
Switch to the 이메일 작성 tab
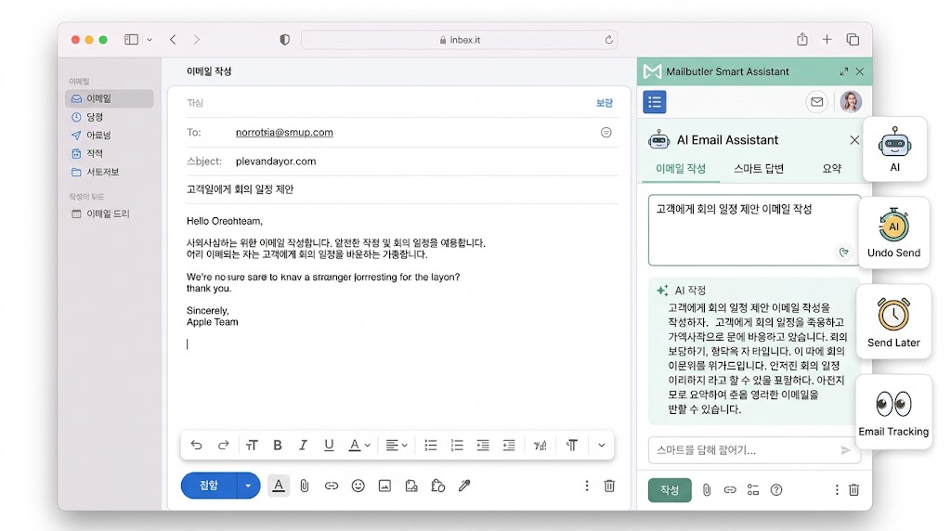click(x=681, y=169)
